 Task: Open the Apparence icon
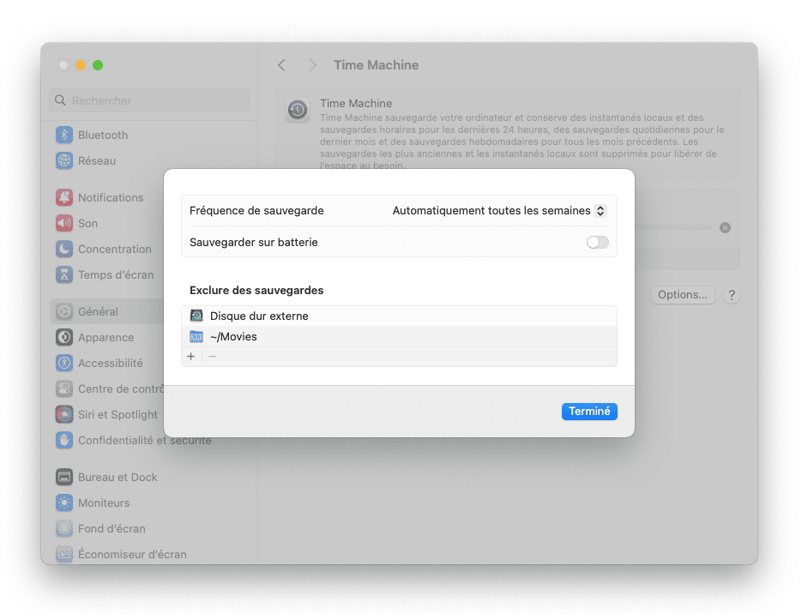[63, 337]
